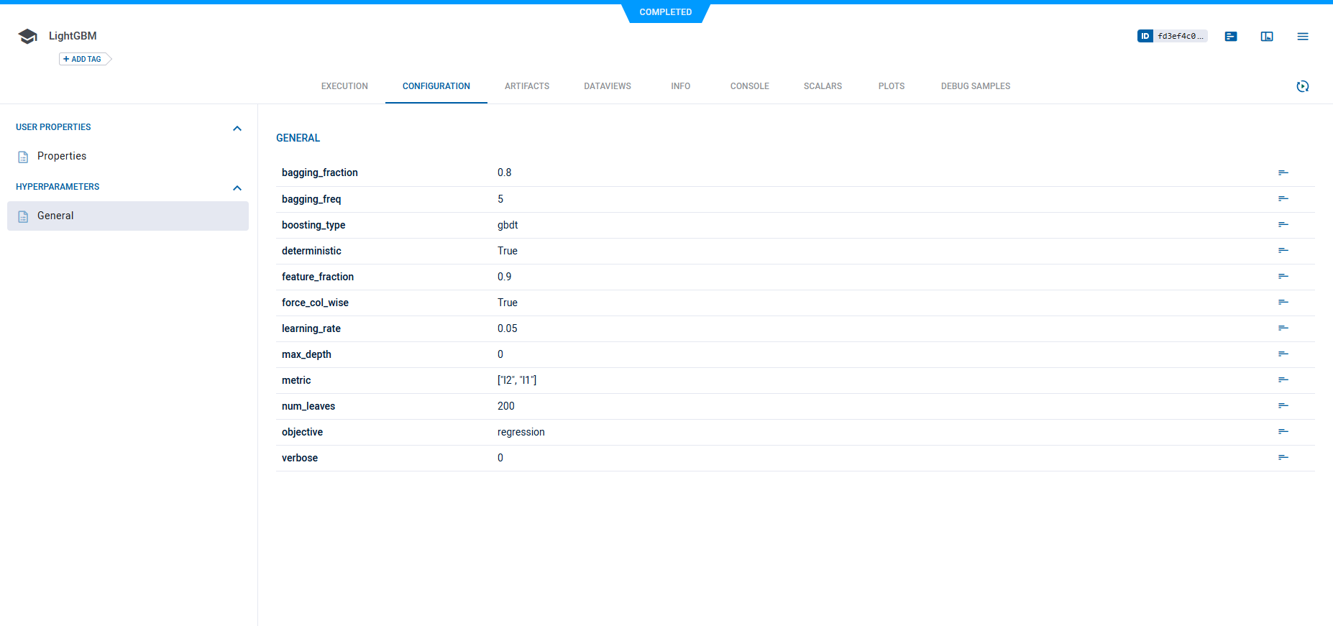Switch to the Scalars tab
The height and width of the screenshot is (626, 1333).
pyautogui.click(x=823, y=86)
